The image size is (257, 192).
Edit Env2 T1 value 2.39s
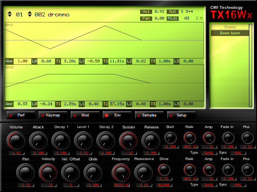pos(69,104)
